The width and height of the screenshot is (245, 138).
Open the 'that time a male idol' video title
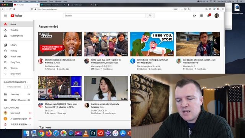click(105, 106)
